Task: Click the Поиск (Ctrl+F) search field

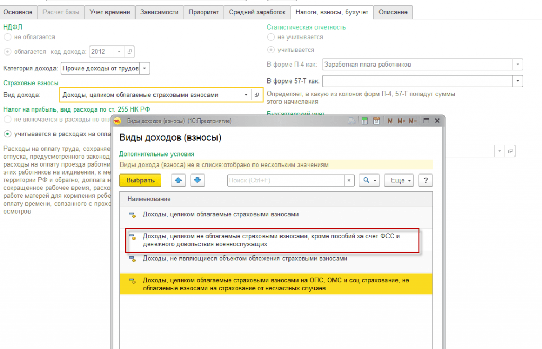Action: tap(286, 180)
